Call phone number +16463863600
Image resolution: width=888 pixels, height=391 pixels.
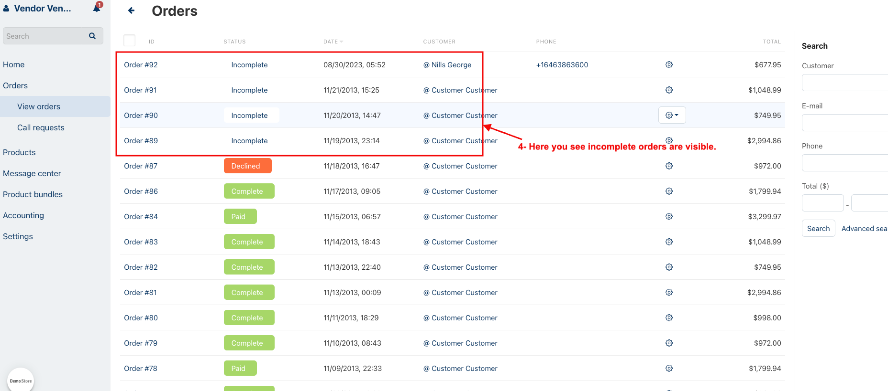pyautogui.click(x=562, y=65)
